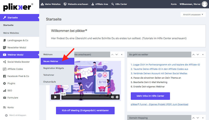Open video settings gear in the player
209x120 pixels.
click(117, 97)
